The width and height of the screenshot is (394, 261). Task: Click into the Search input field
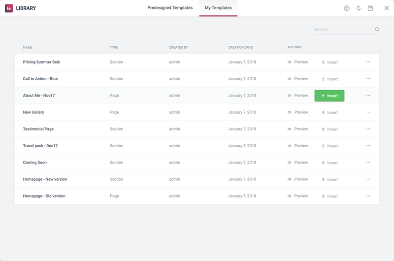click(x=342, y=30)
